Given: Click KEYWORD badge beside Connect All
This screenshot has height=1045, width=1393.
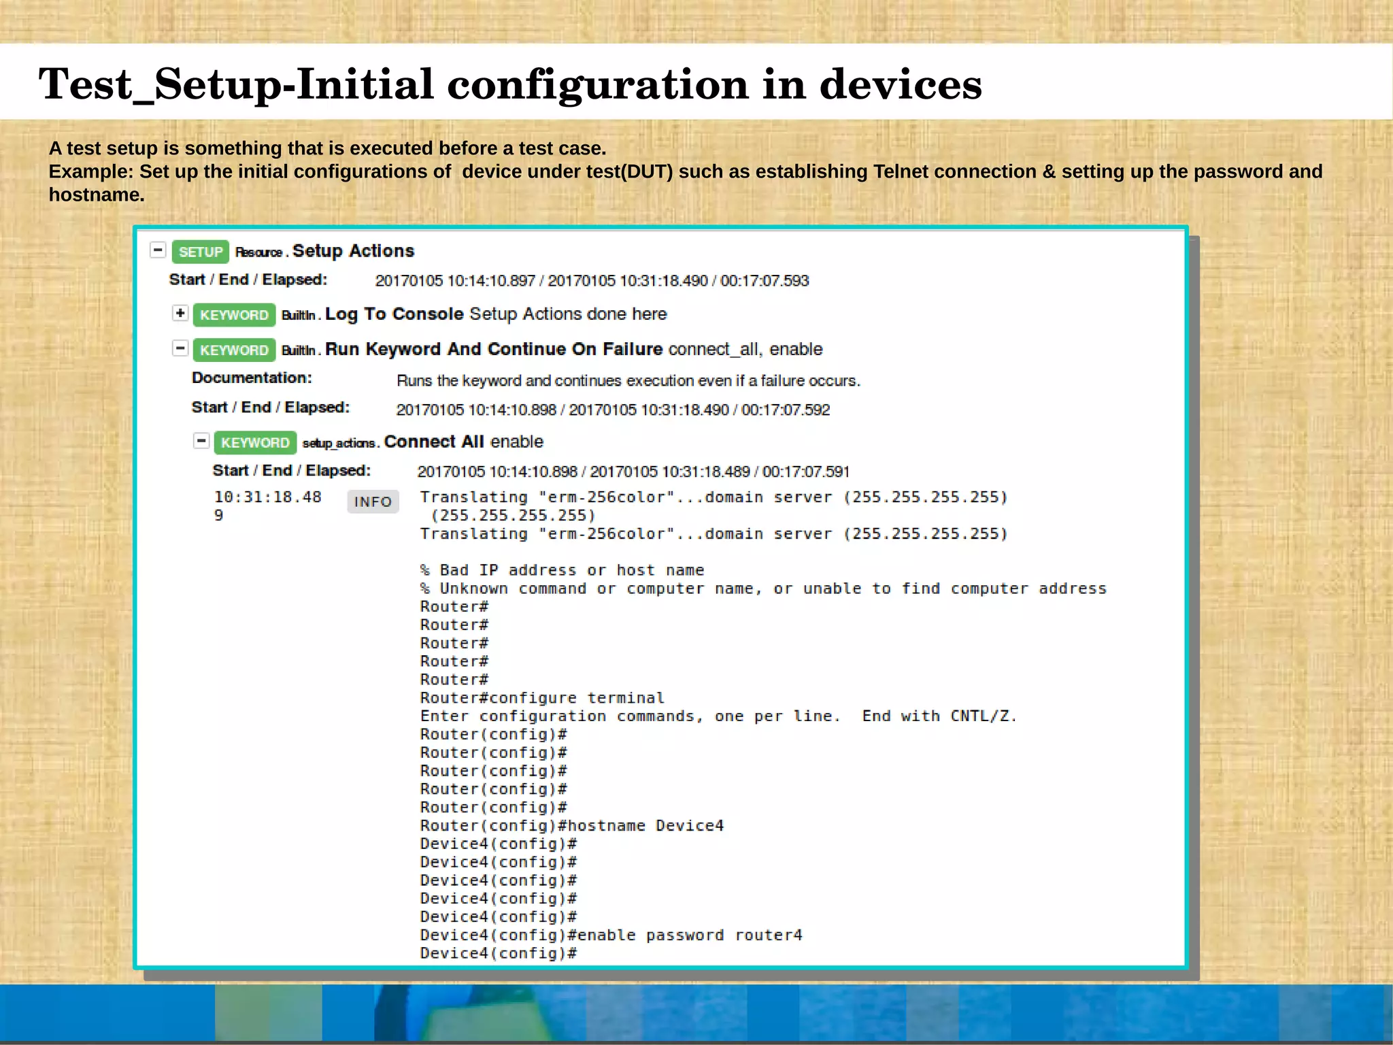Looking at the screenshot, I should [x=255, y=443].
